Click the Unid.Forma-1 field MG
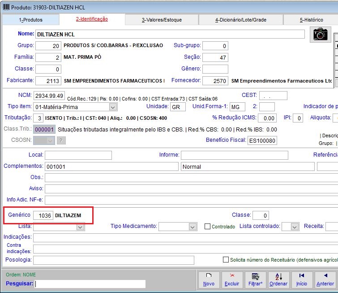The width and height of the screenshot is (338, 293). pyautogui.click(x=237, y=107)
